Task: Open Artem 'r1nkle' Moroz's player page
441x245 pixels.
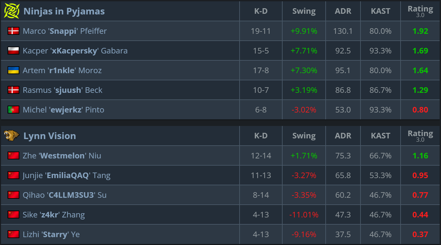Action: pyautogui.click(x=62, y=71)
